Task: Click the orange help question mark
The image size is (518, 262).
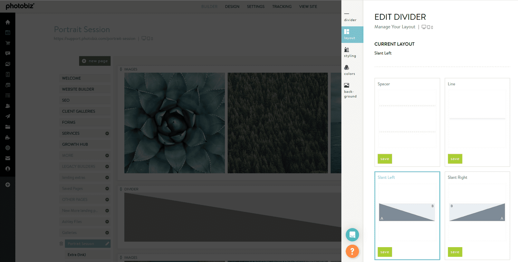Action: tap(352, 251)
